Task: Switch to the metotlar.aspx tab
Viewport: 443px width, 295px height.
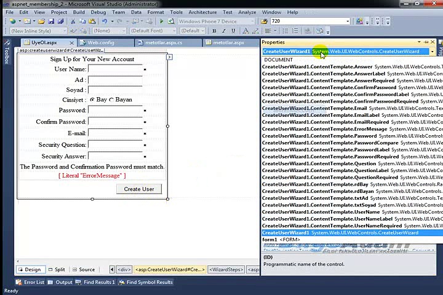Action: click(x=228, y=42)
